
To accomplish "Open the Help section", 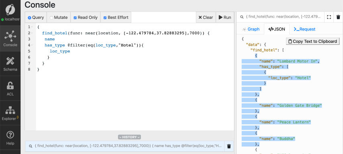I will coord(10,138).
